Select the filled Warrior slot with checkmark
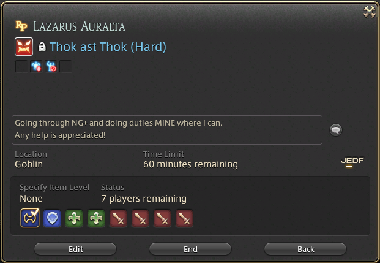 [x=30, y=218]
